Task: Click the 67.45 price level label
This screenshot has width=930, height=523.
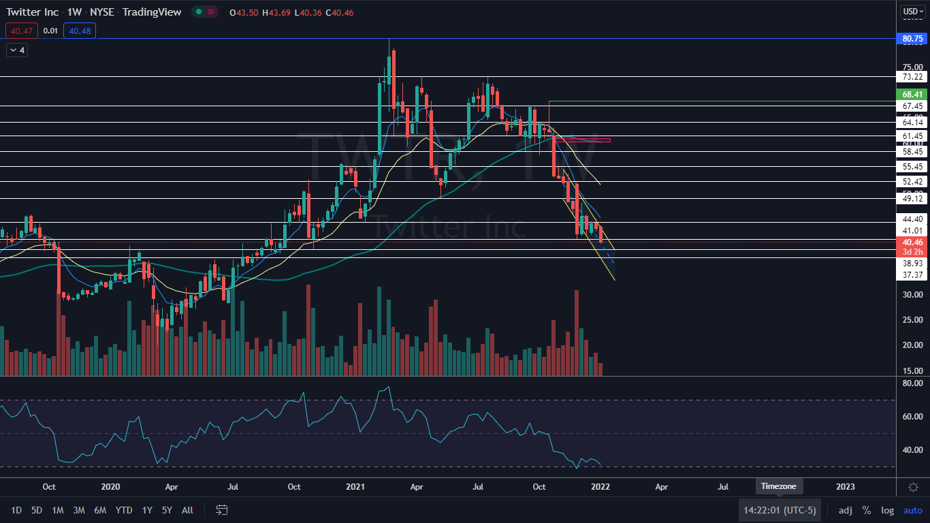Action: (x=912, y=106)
